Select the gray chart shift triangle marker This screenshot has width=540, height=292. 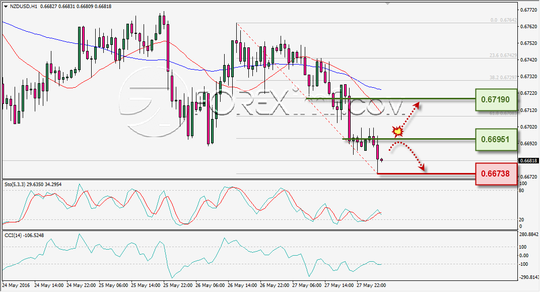388,4
